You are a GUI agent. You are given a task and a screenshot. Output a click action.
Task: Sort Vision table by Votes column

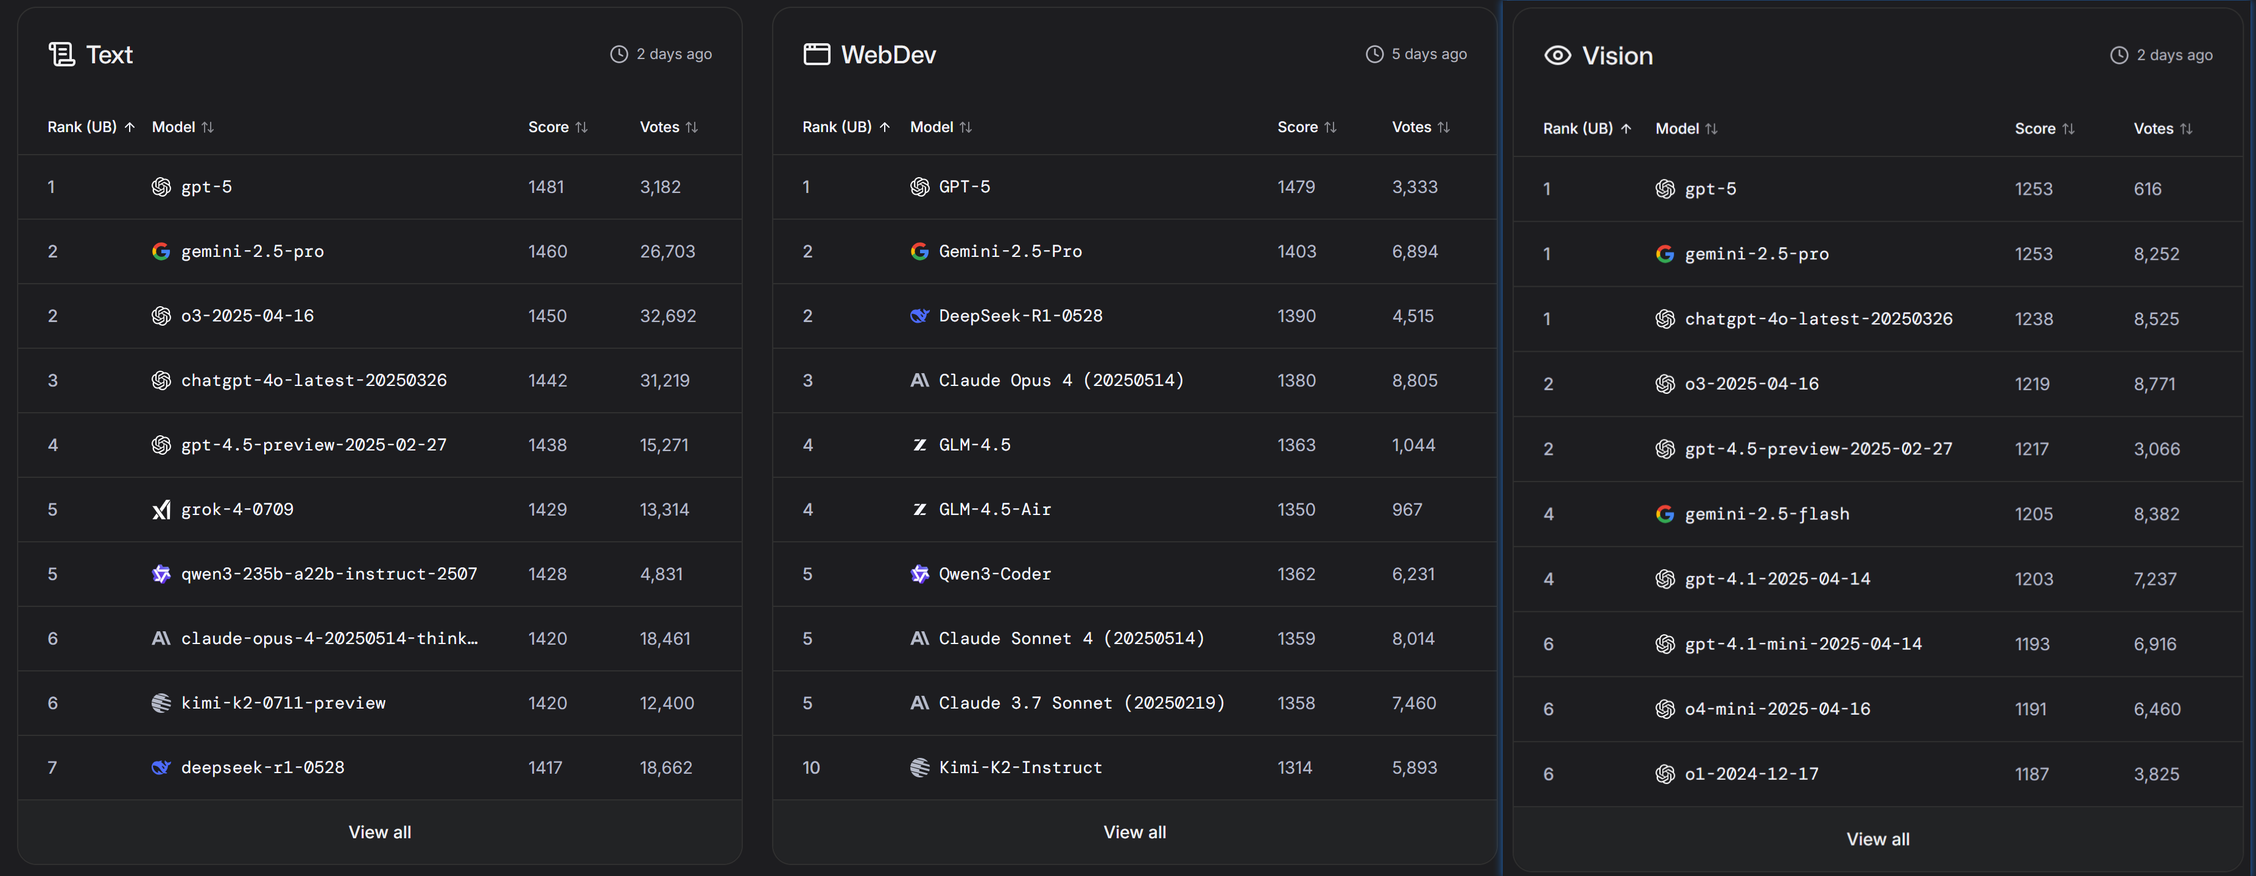tap(2162, 128)
